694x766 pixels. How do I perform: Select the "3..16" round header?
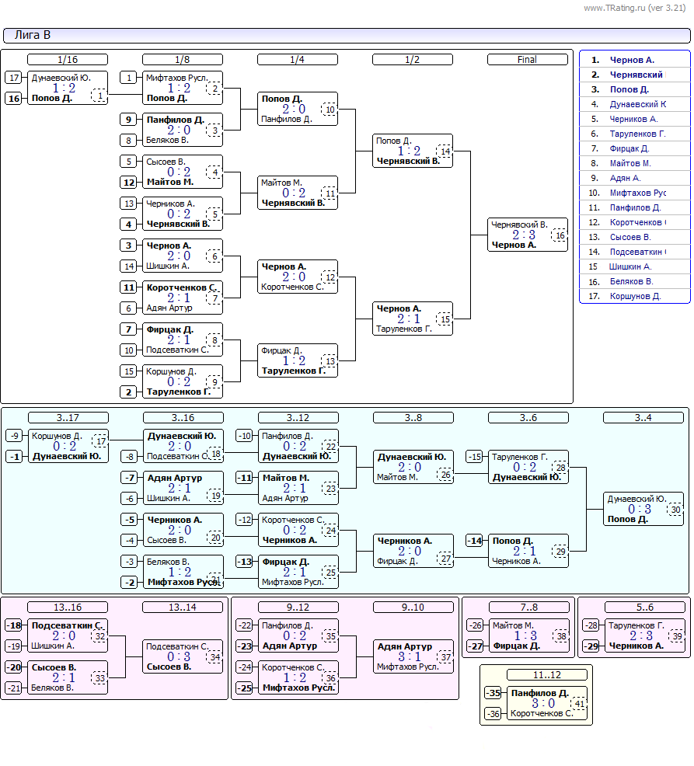183,418
